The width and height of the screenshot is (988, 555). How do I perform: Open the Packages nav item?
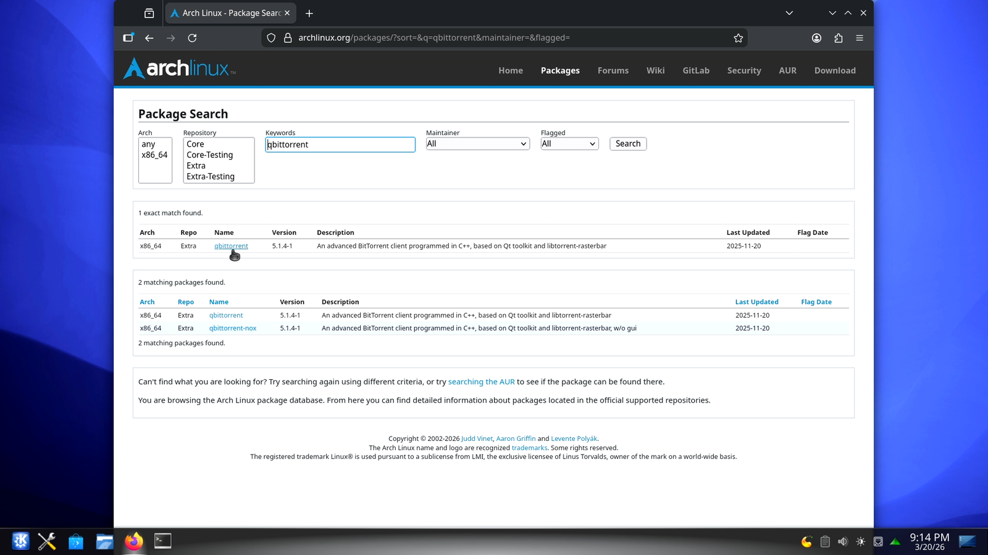coord(560,70)
